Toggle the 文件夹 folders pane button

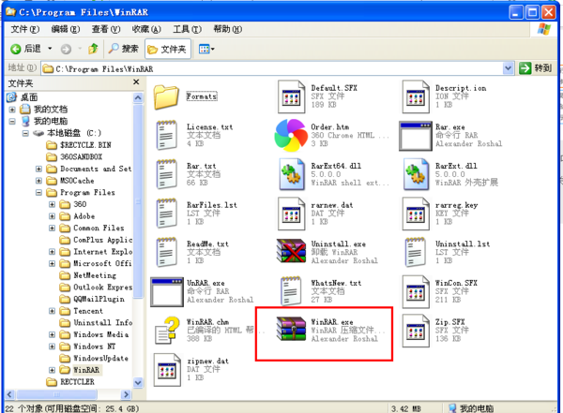pyautogui.click(x=167, y=49)
